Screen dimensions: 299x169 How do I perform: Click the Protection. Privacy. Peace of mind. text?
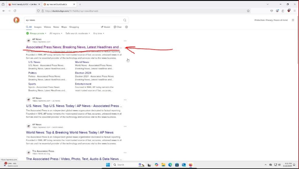click(x=271, y=20)
